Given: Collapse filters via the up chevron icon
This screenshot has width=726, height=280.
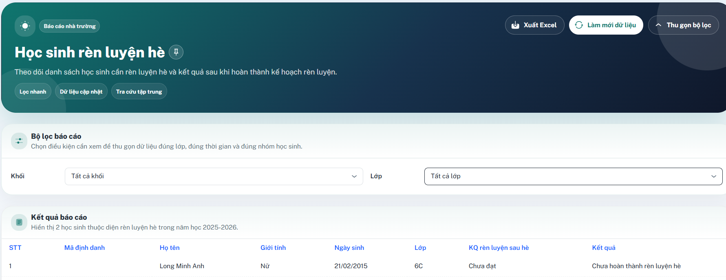Looking at the screenshot, I should [x=658, y=25].
